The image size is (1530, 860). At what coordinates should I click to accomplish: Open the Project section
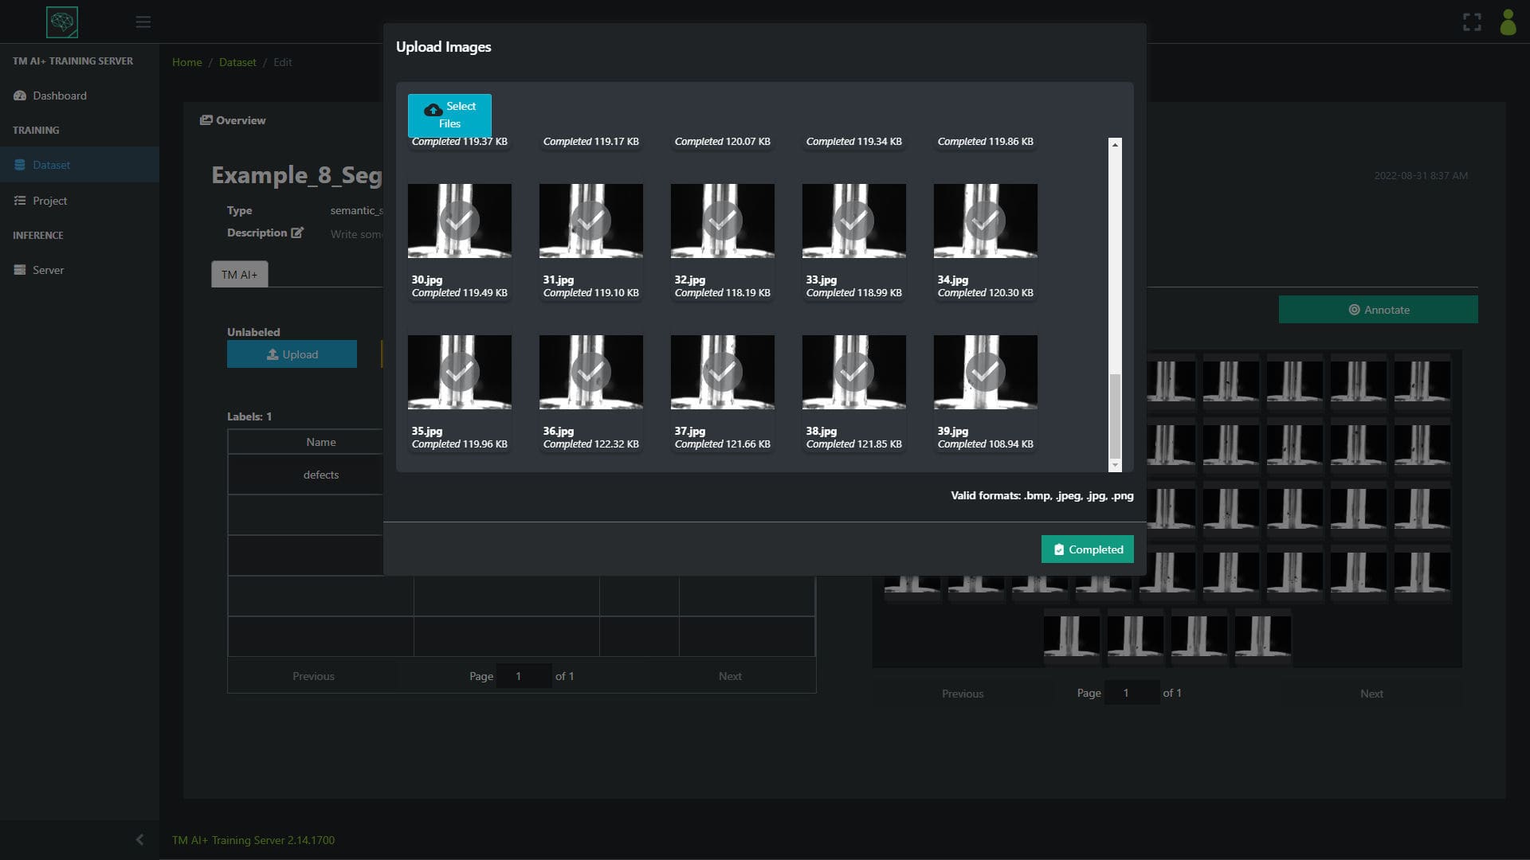point(50,201)
